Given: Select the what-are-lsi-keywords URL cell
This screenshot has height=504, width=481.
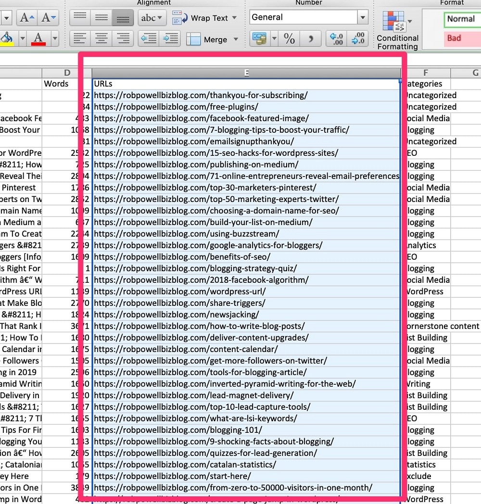Looking at the screenshot, I should click(246, 418).
